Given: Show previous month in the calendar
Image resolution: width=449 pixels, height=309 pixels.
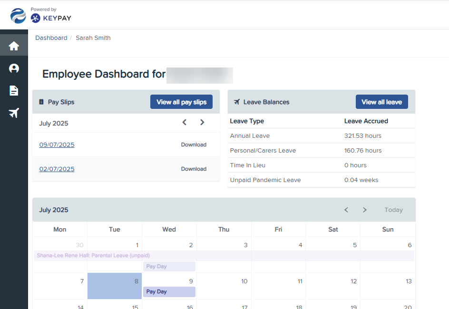Looking at the screenshot, I should pos(346,210).
